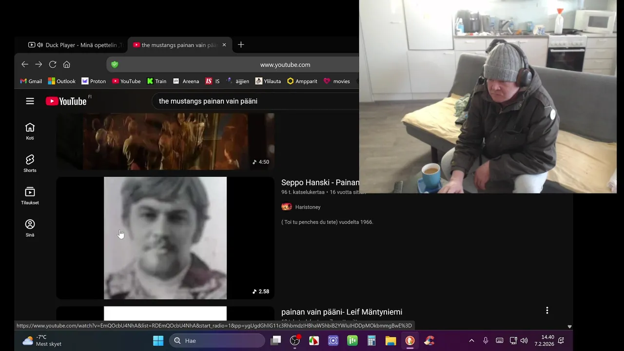Viewport: 624px width, 351px height.
Task: Open the Gmail bookmark
Action: coord(31,81)
